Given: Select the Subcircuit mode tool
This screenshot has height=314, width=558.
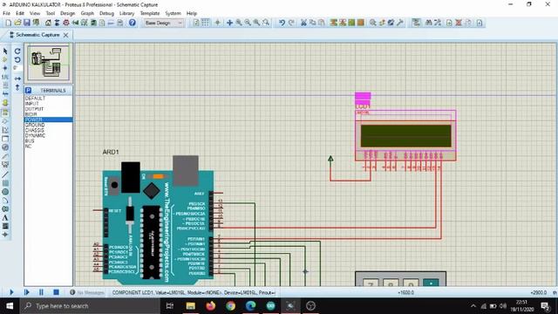Looking at the screenshot, I should click(x=5, y=103).
